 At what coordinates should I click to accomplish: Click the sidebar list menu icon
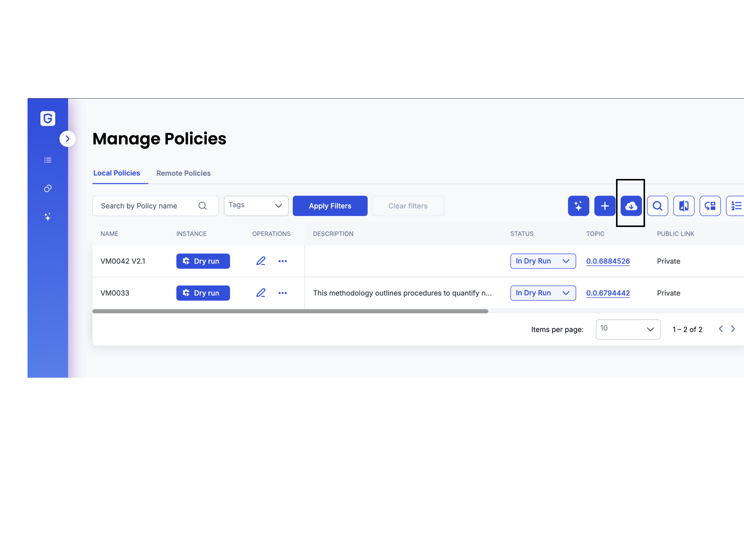(48, 160)
